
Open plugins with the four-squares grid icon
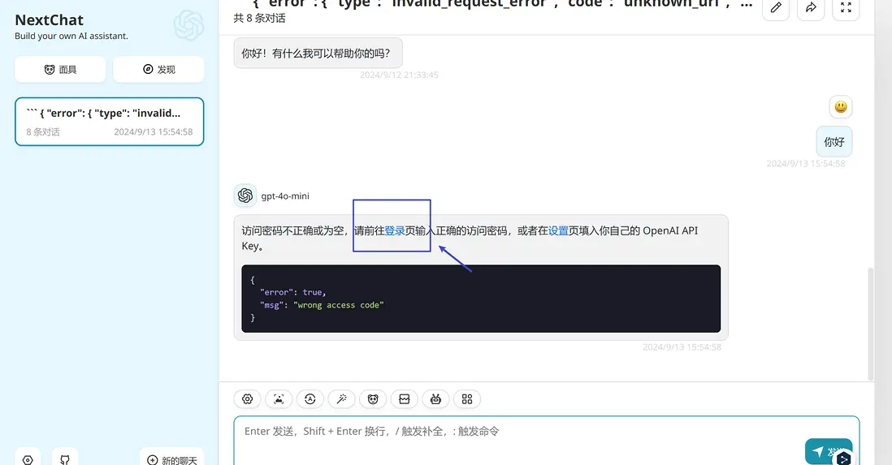tap(467, 399)
